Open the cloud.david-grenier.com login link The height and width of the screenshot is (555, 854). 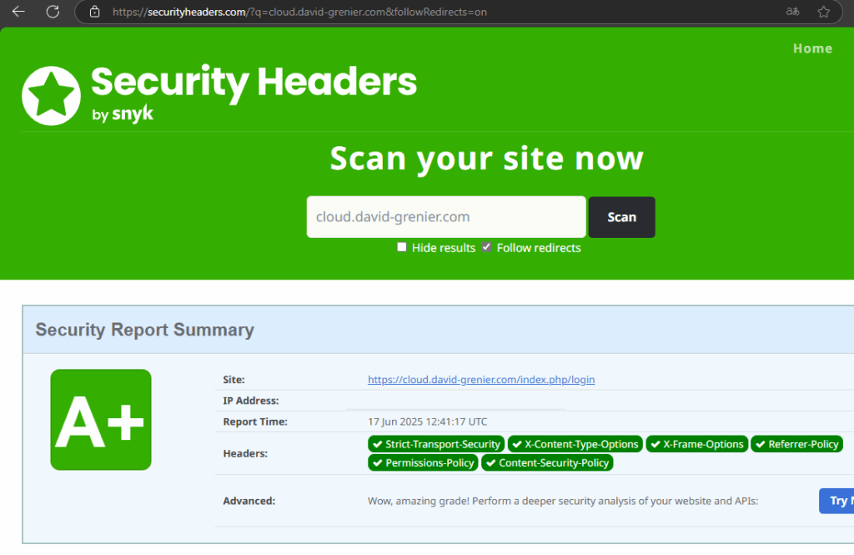481,380
